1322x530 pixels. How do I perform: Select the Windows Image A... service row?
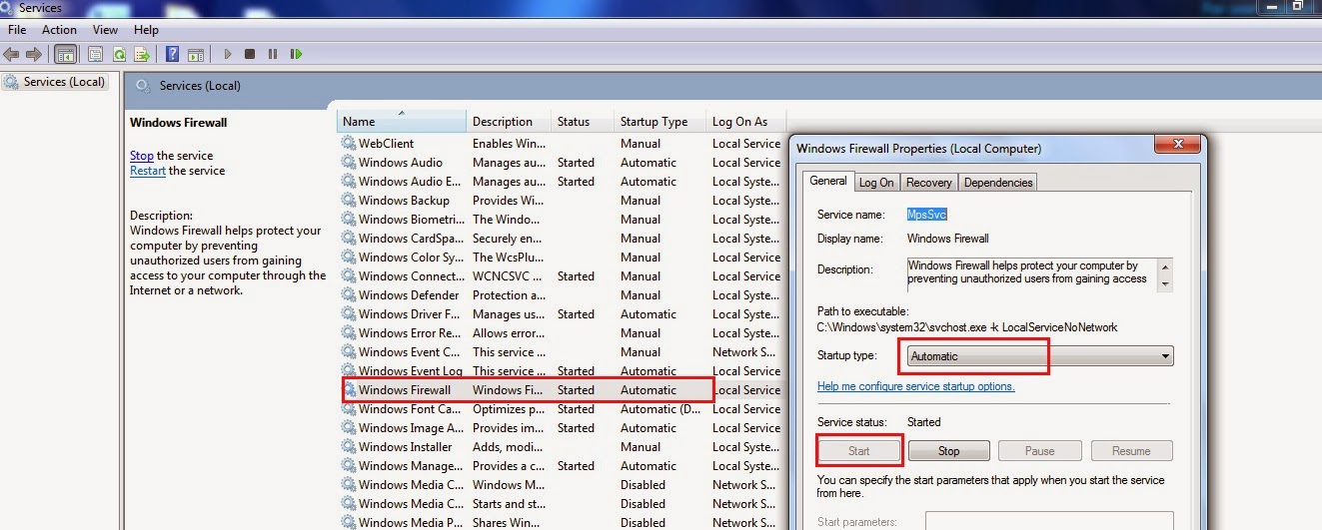[x=562, y=428]
